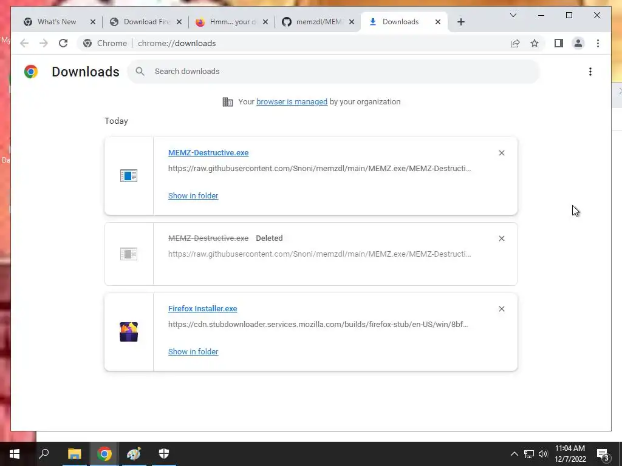The image size is (622, 466).
Task: Toggle the side panel
Action: pos(559,43)
